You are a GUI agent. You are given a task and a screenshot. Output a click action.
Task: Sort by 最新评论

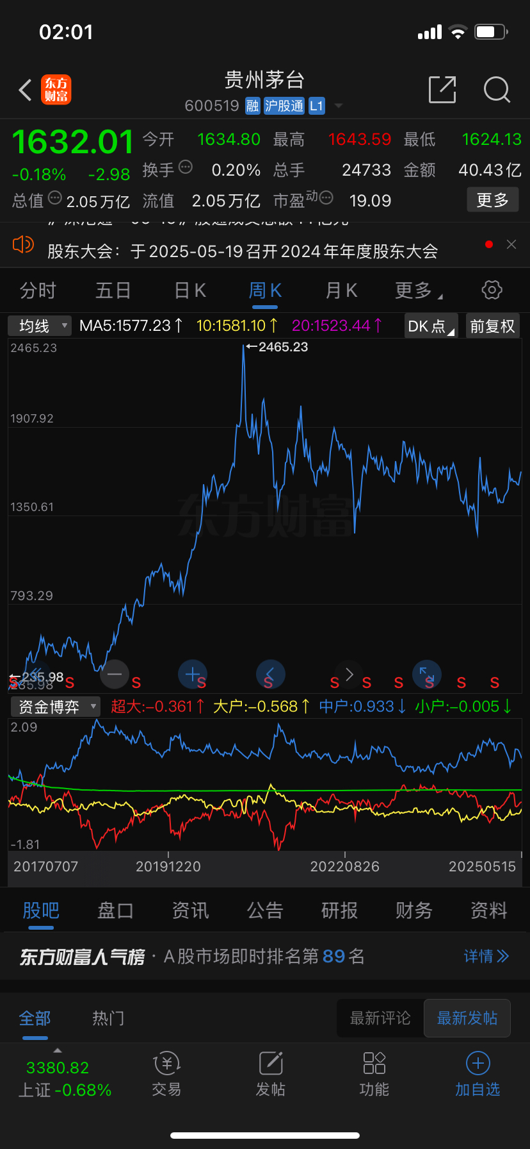click(x=380, y=1018)
